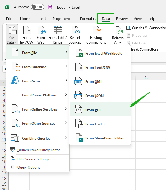The width and height of the screenshot is (166, 190).
Task: Expand From File submenu chevron
Action: point(66,52)
